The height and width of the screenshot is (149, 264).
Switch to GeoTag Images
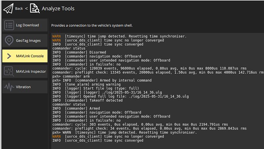click(x=25, y=40)
